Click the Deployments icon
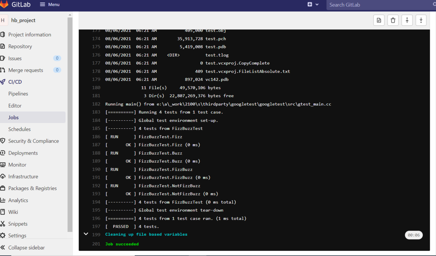436x256 pixels. [x=3, y=153]
